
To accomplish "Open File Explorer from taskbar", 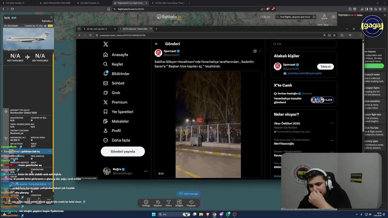I will pos(201,214).
